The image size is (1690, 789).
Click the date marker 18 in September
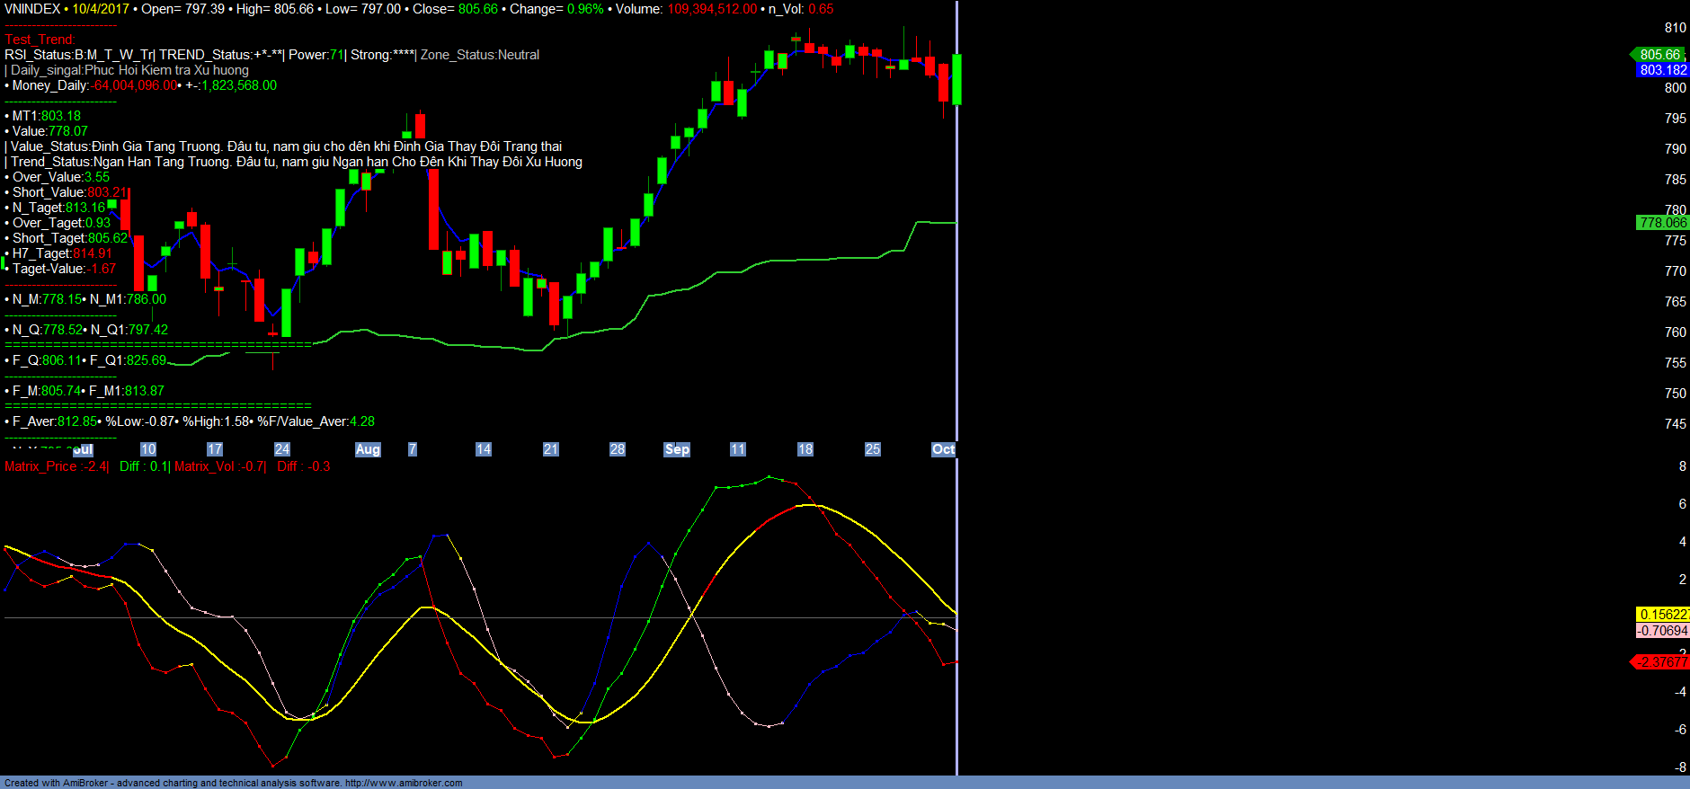(x=805, y=449)
